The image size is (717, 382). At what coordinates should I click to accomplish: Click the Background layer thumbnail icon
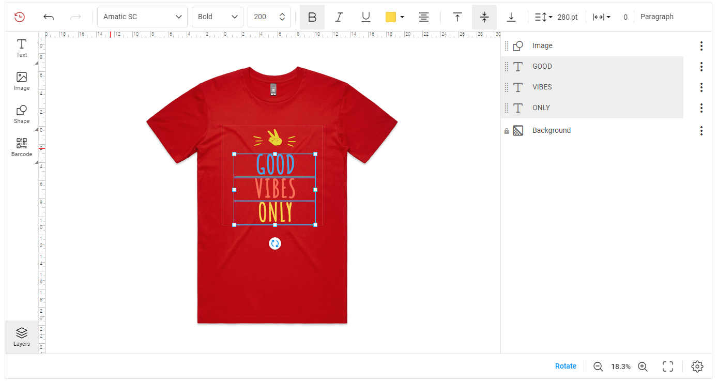[518, 131]
